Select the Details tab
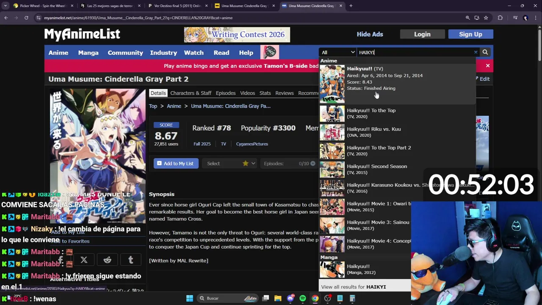Image resolution: width=542 pixels, height=305 pixels. click(x=158, y=93)
